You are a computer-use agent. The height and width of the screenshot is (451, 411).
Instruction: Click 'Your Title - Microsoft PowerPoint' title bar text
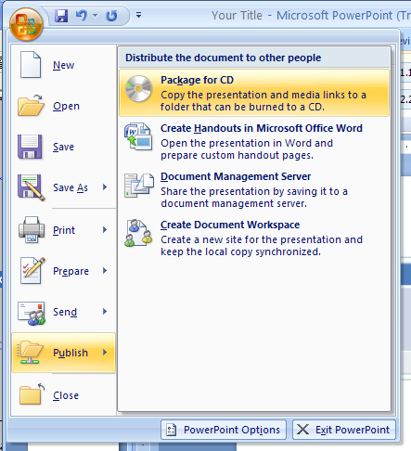tap(311, 16)
